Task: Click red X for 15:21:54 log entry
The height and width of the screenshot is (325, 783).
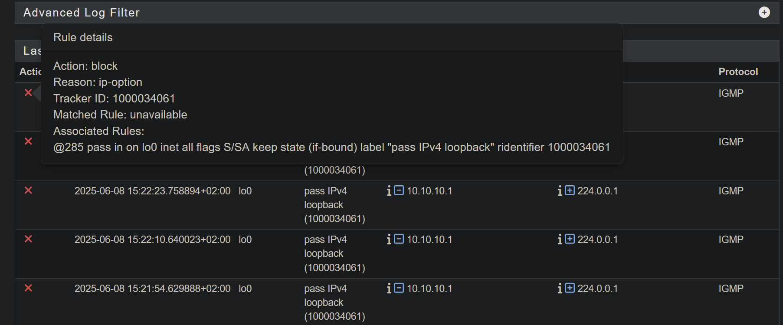Action: coord(28,288)
